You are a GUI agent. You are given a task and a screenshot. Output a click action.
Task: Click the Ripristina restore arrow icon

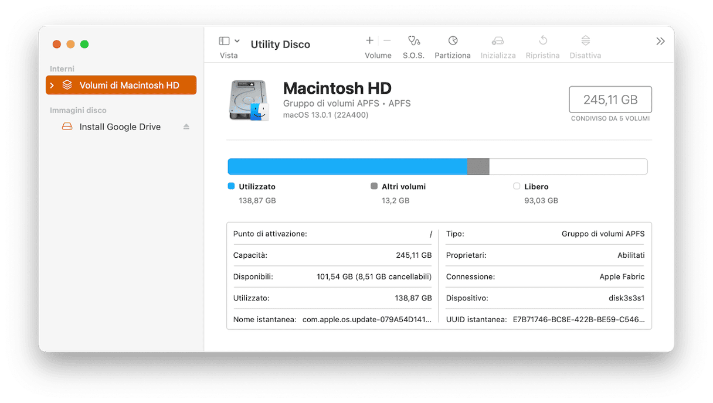pos(543,40)
